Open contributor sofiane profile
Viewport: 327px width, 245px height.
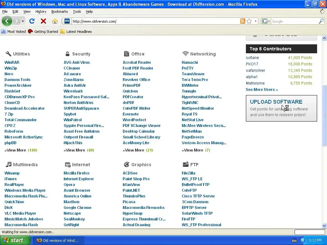(x=252, y=57)
